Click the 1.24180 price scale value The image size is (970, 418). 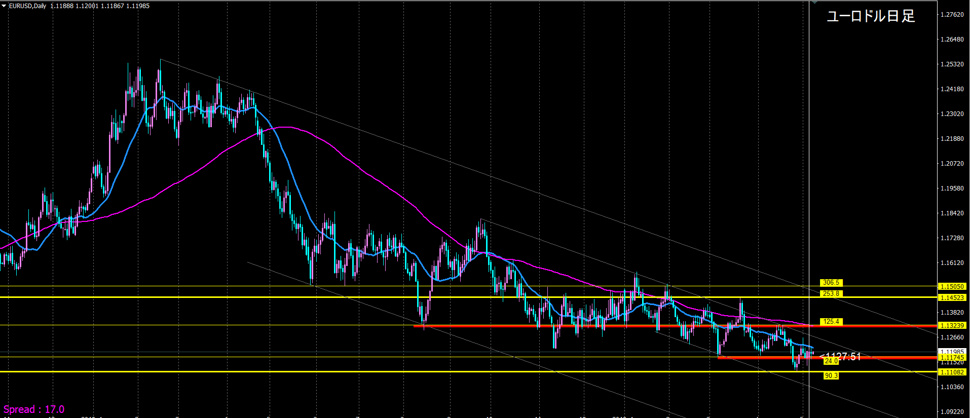(952, 89)
